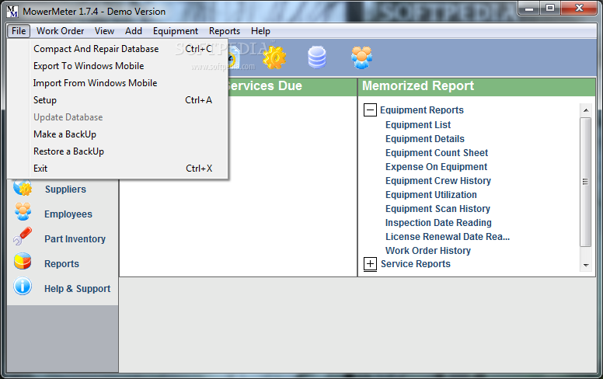Open Part Inventory in the sidebar

[75, 239]
